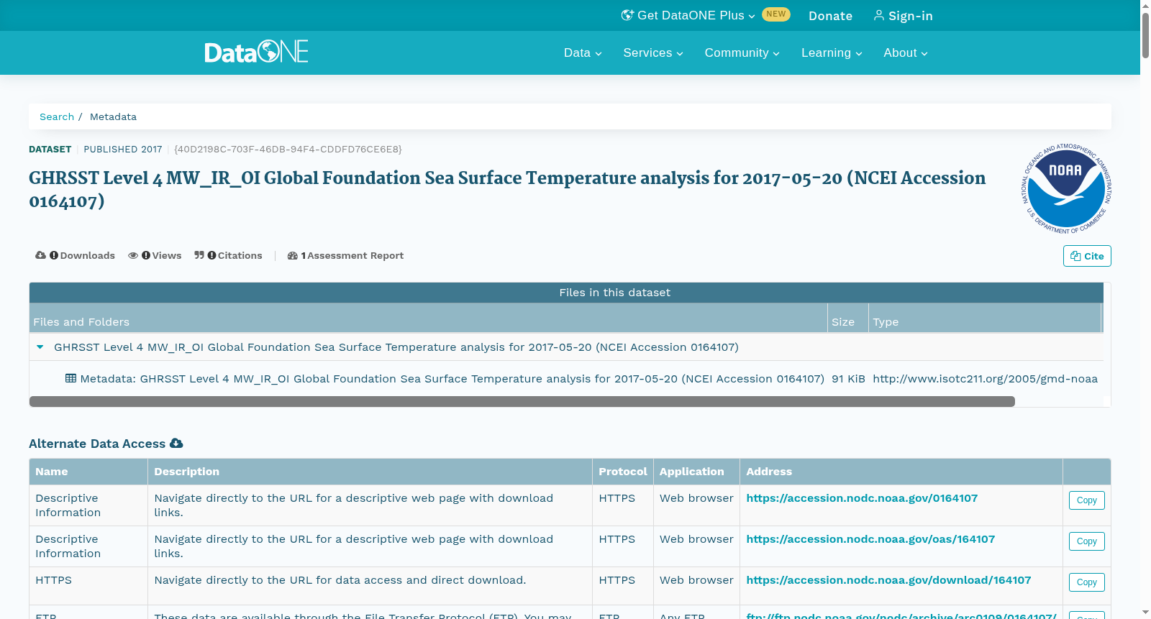Image resolution: width=1151 pixels, height=619 pixels.
Task: Open the Learning menu
Action: point(832,52)
